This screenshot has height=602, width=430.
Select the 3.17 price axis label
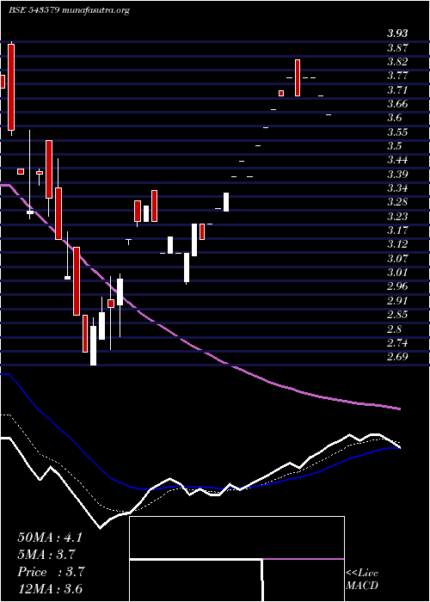coord(397,230)
